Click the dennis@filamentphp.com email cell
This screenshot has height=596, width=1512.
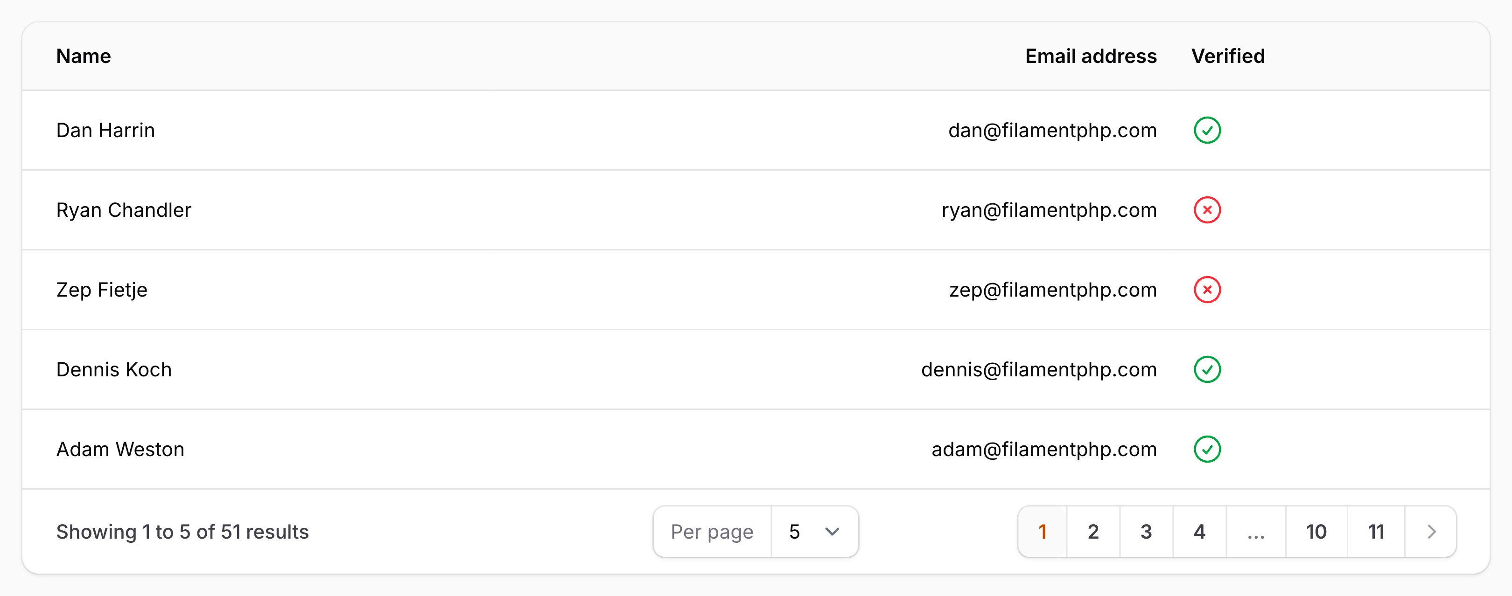click(1039, 369)
